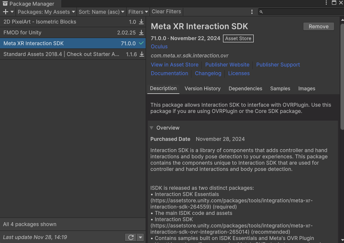The height and width of the screenshot is (243, 344).
Task: Click the Clear Filters button
Action: 166,12
